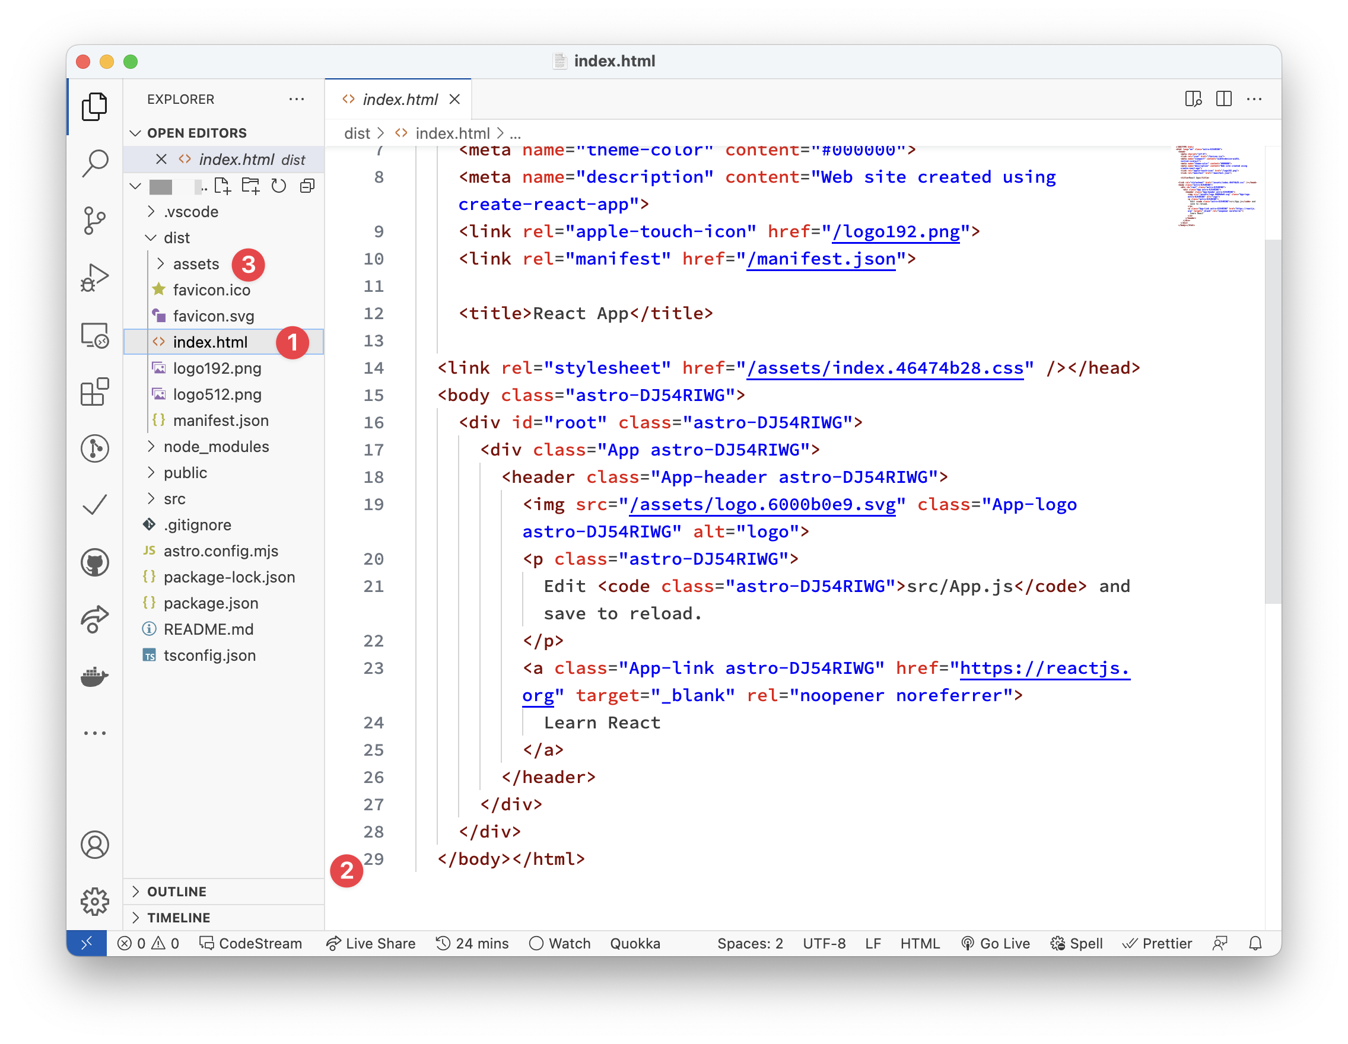Open the Source Control view
This screenshot has width=1348, height=1044.
click(94, 220)
